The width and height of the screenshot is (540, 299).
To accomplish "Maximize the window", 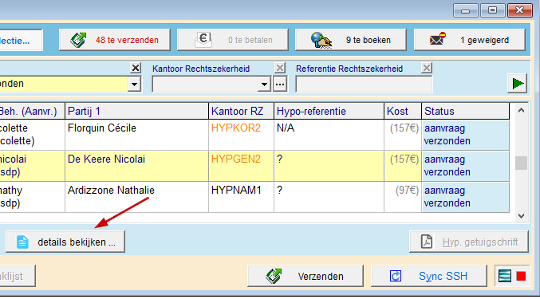I will click(x=492, y=10).
